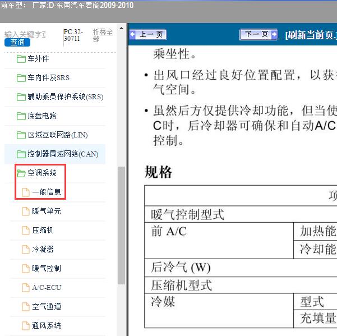Click folder icon beside 辅助乘员保护系统(SRS)

click(21, 97)
